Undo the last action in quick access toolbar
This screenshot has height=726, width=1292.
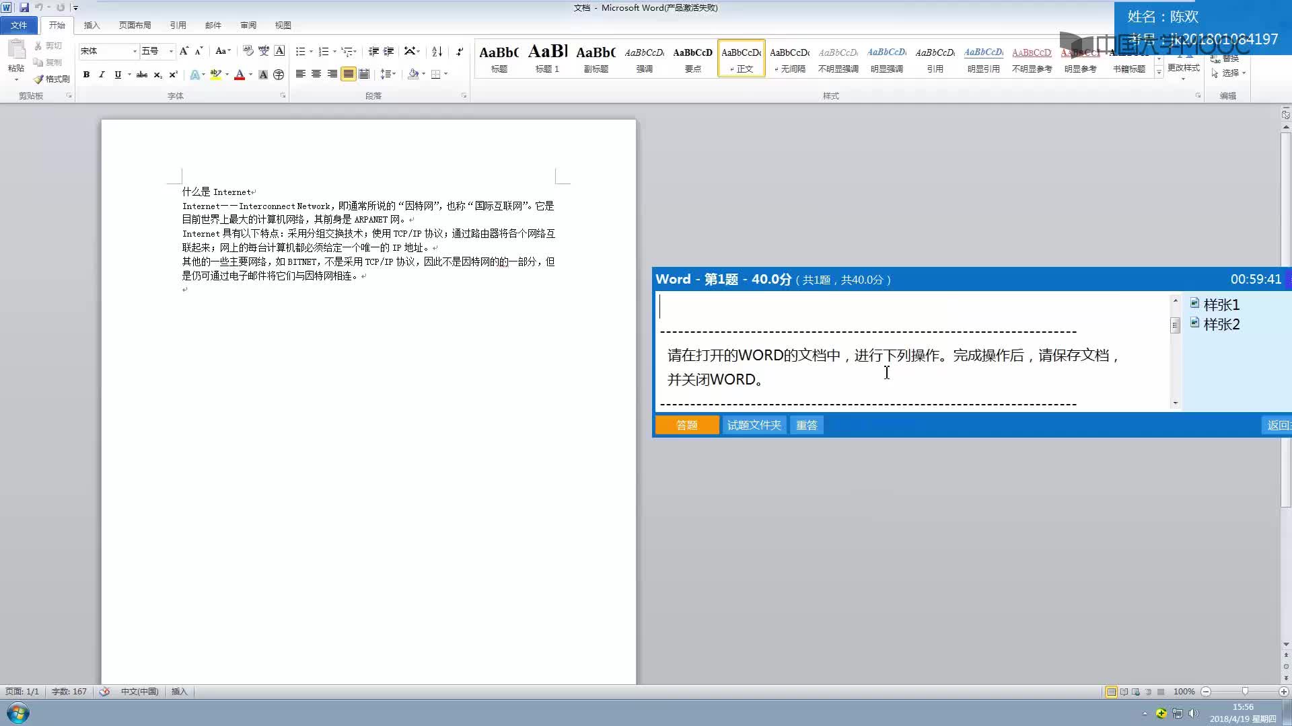tap(38, 7)
